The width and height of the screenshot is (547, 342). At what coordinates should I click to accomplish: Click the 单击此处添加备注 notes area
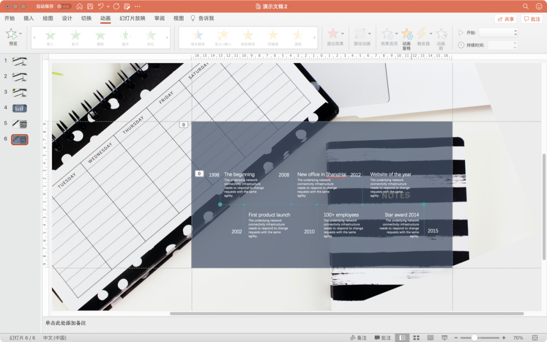[x=65, y=323]
